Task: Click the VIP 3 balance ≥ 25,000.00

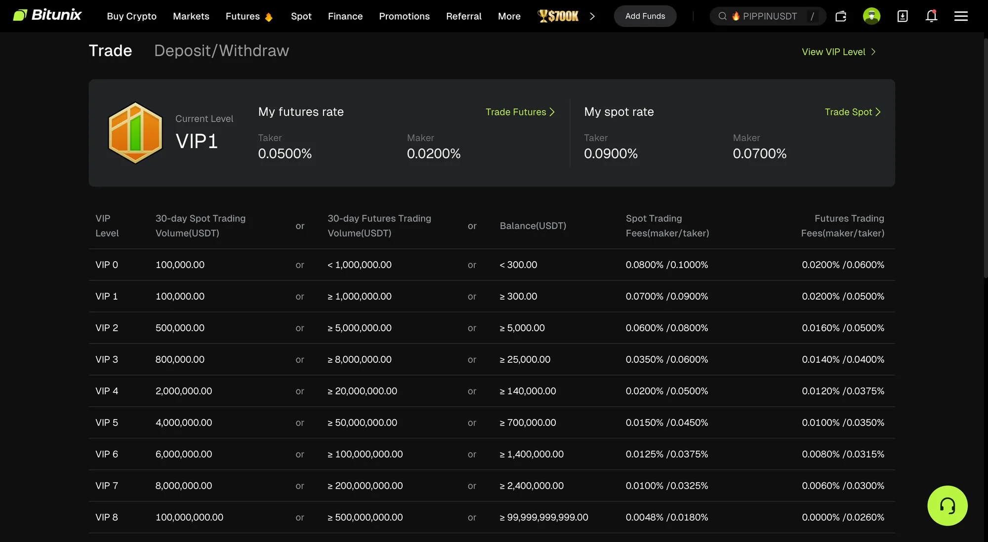Action: click(x=525, y=359)
